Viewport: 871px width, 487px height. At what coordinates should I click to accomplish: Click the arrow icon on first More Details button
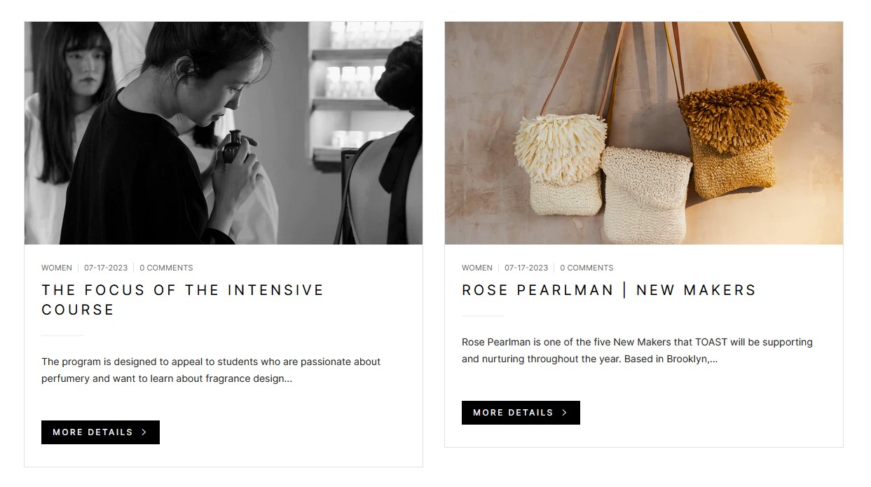[x=144, y=432]
